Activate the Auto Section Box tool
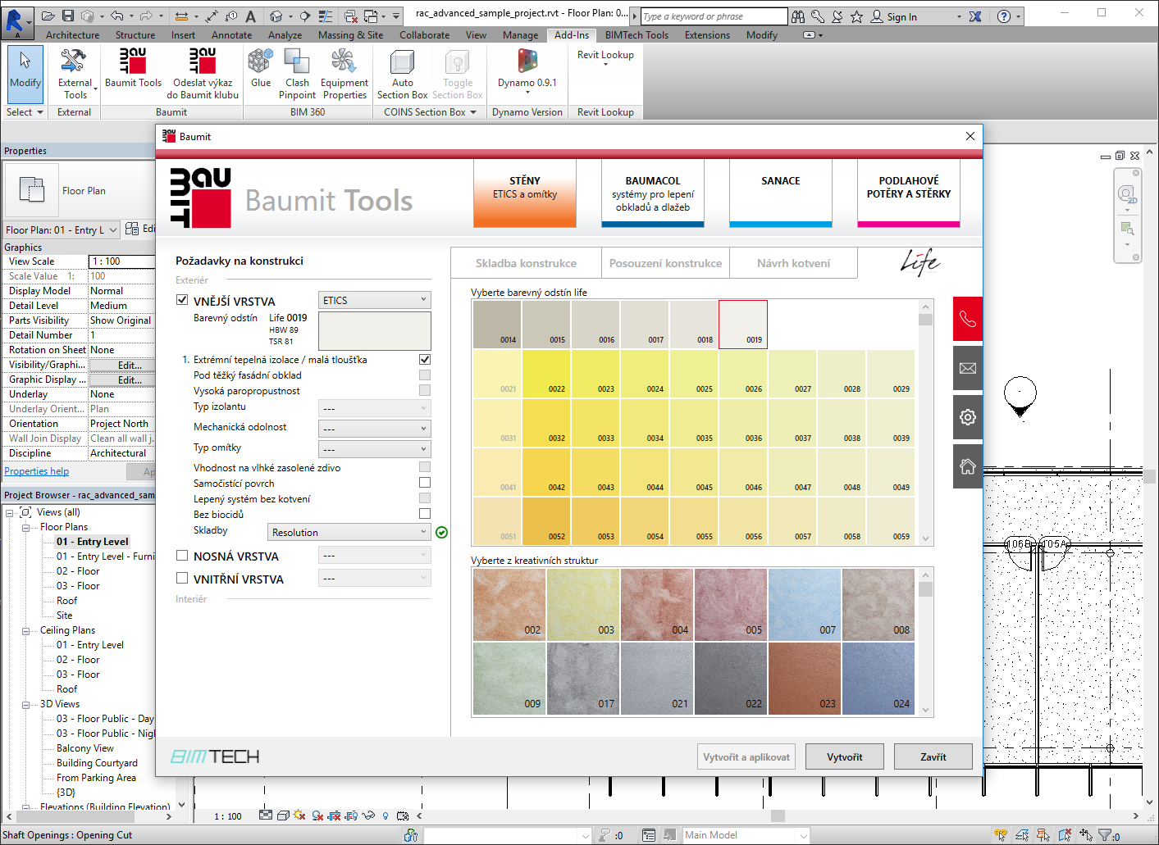 (x=402, y=73)
